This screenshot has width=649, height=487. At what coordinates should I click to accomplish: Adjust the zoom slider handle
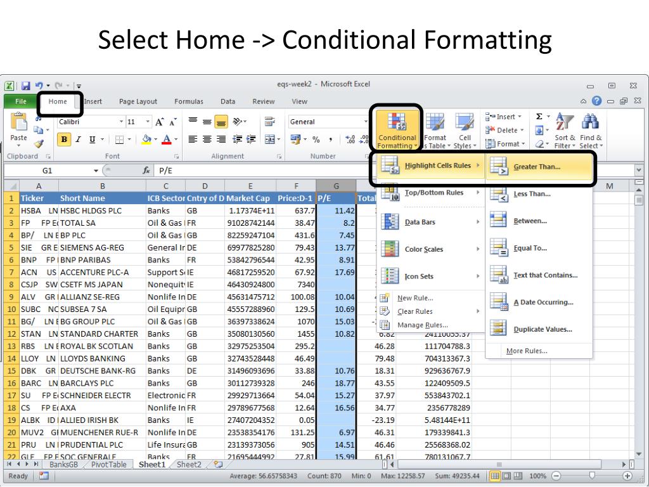pyautogui.click(x=592, y=476)
